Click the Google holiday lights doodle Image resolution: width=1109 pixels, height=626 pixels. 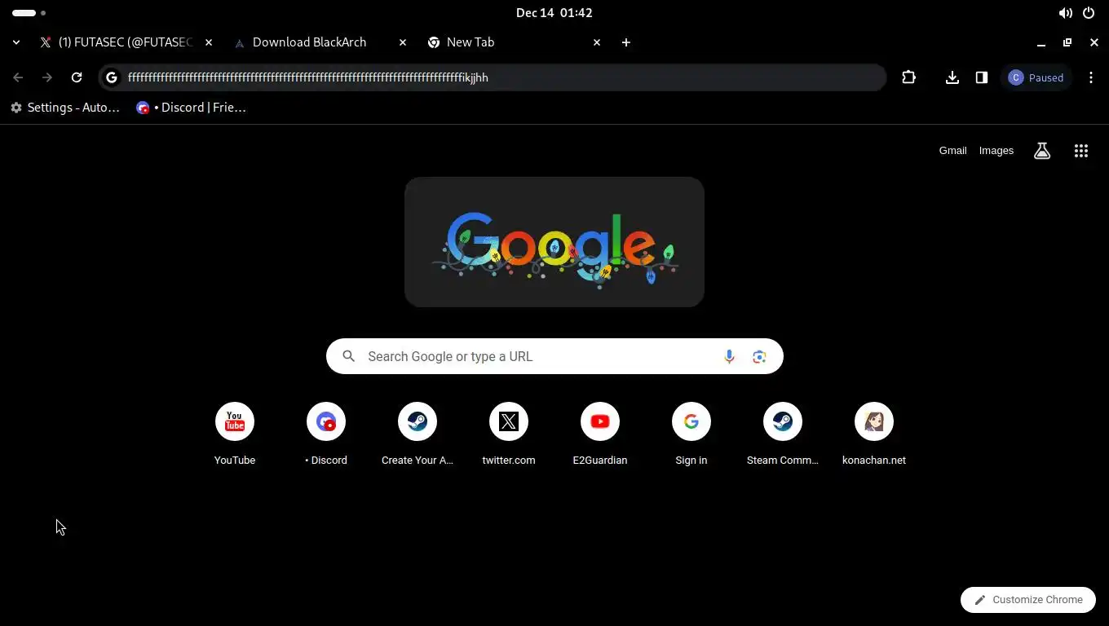[x=554, y=242]
